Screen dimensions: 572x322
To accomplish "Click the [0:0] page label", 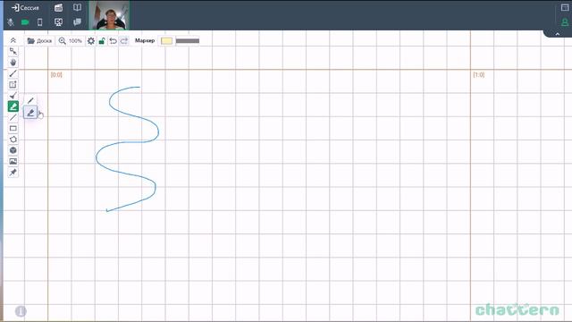I will pyautogui.click(x=56, y=74).
